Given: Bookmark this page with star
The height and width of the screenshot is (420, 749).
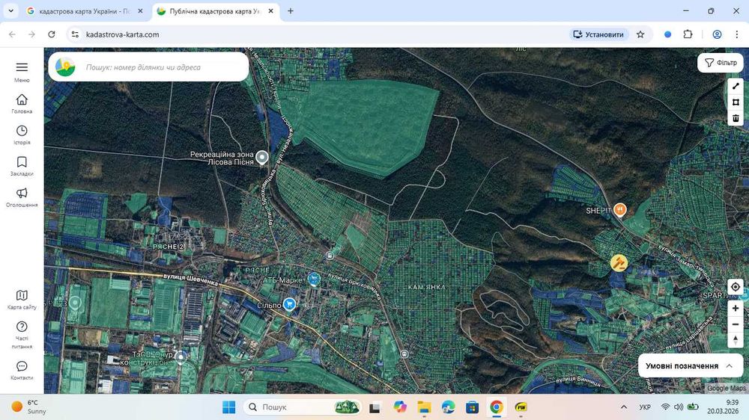Looking at the screenshot, I should pyautogui.click(x=640, y=34).
